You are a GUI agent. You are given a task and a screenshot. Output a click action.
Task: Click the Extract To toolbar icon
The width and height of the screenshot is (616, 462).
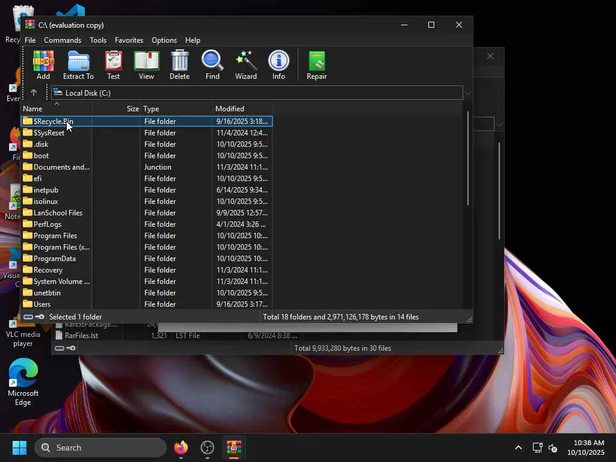tap(78, 65)
